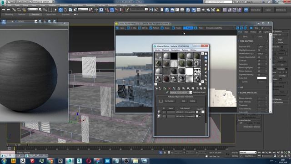Select the white square material sample slot
Viewport: 291px width, 164px height.
tap(189, 71)
